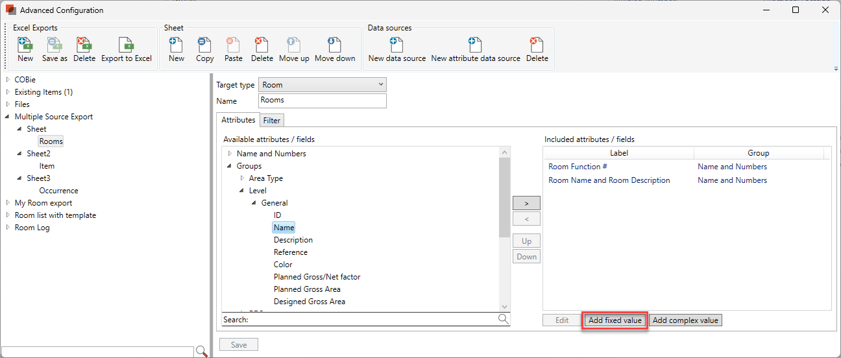Viewport: 841px width, 358px height.
Task: Click the Export to Excel icon
Action: (127, 49)
